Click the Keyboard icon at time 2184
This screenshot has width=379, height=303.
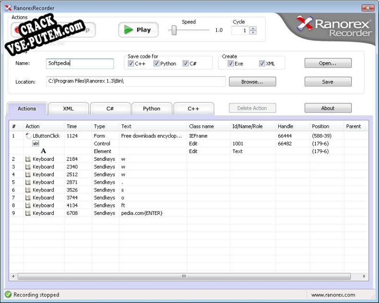28,159
